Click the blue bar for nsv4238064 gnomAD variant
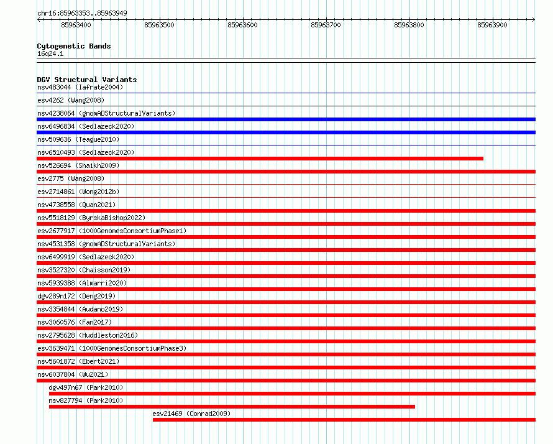 [x=286, y=119]
